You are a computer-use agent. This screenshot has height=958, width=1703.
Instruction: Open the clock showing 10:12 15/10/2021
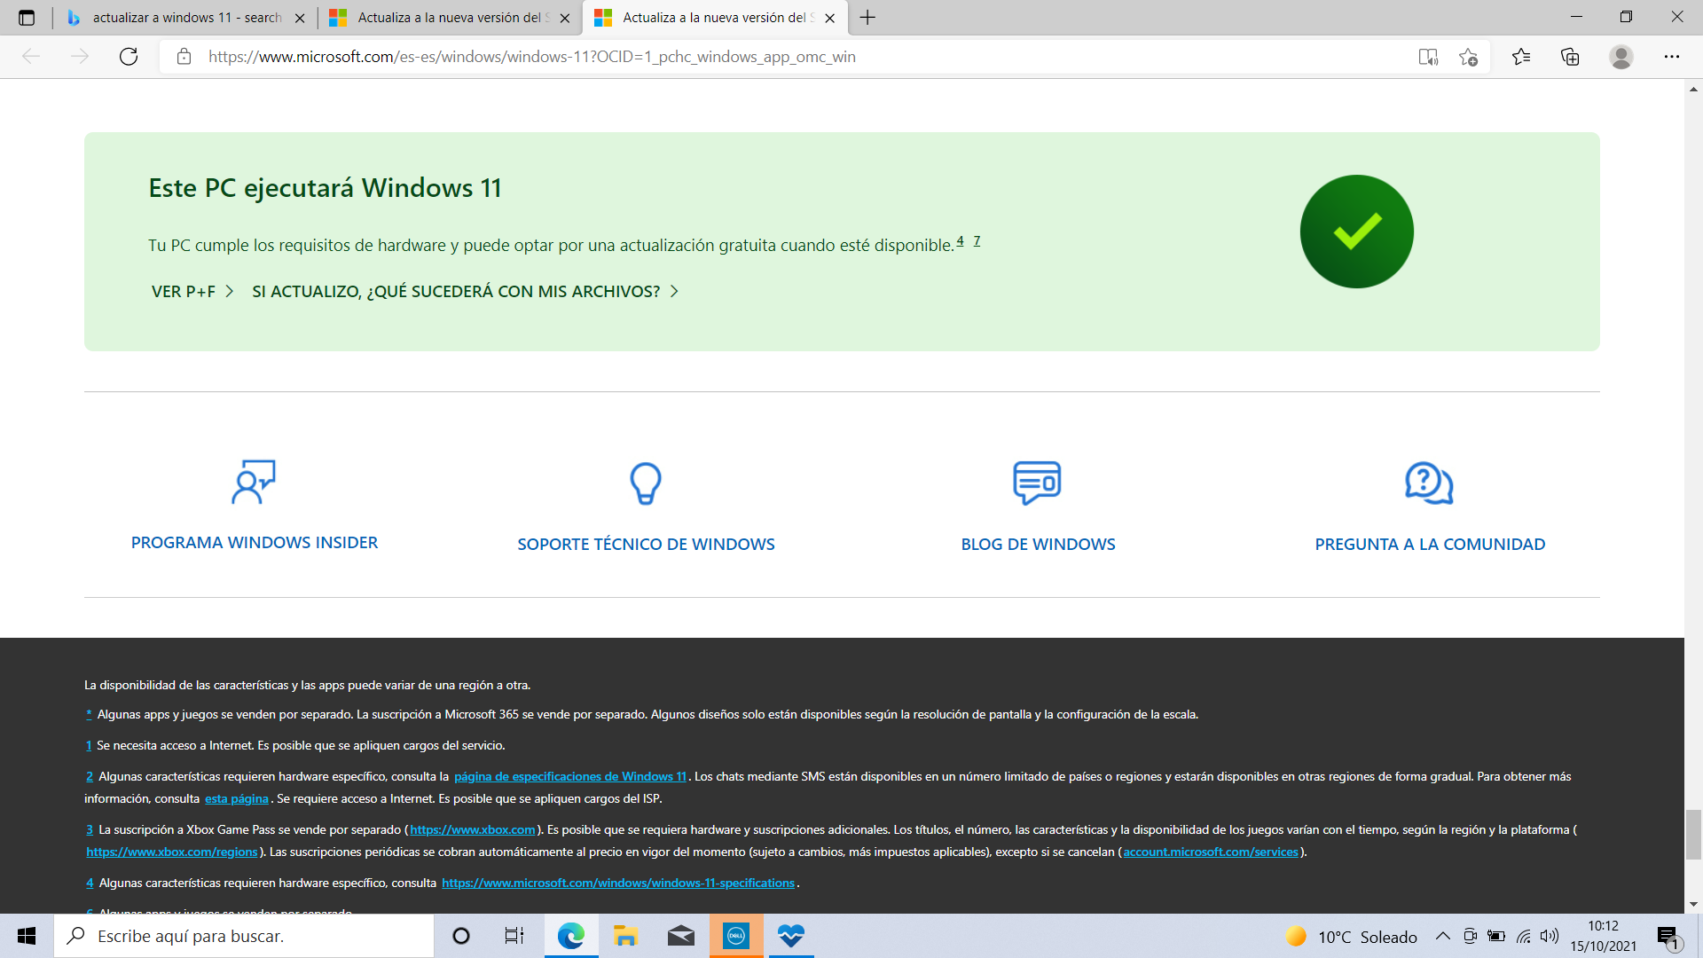tap(1604, 936)
